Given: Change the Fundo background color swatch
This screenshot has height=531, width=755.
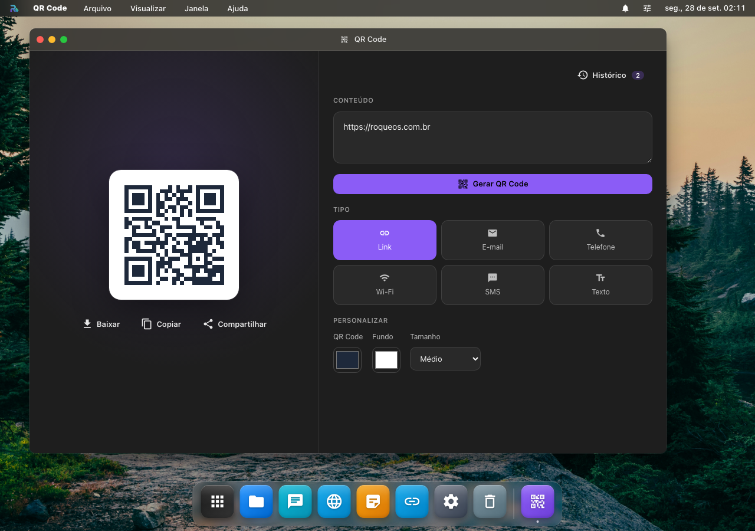Looking at the screenshot, I should click(386, 360).
